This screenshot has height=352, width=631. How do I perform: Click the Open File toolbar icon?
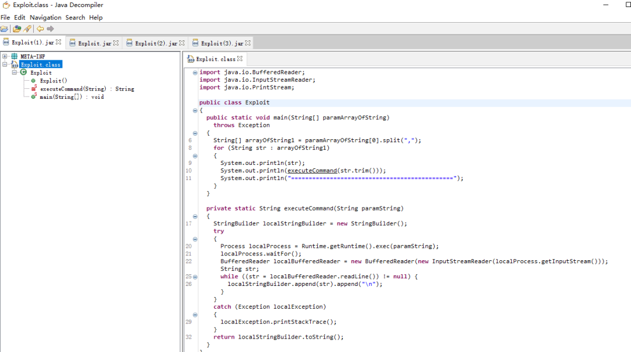point(5,29)
